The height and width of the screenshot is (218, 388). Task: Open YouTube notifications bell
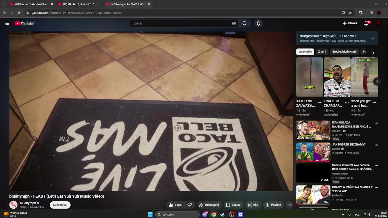tap(366, 23)
